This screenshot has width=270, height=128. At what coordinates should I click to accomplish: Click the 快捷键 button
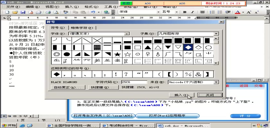(x=104, y=87)
